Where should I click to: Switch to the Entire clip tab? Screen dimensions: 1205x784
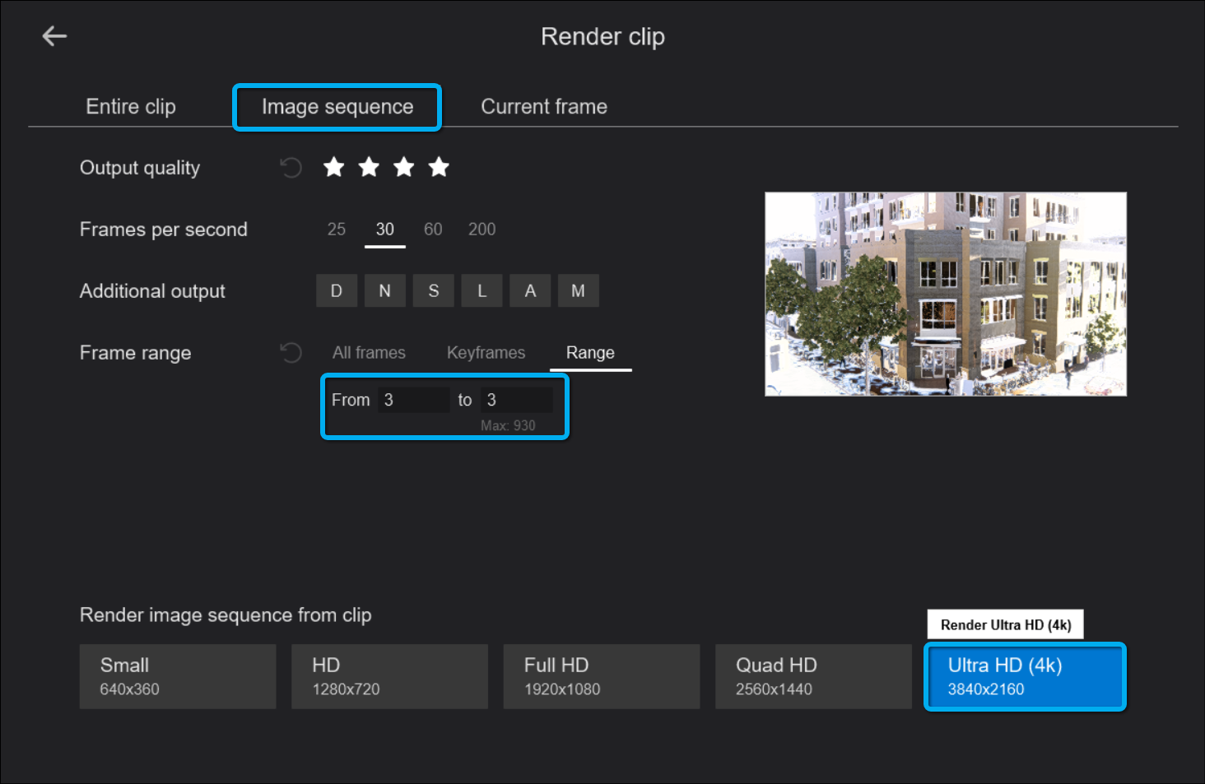click(131, 107)
